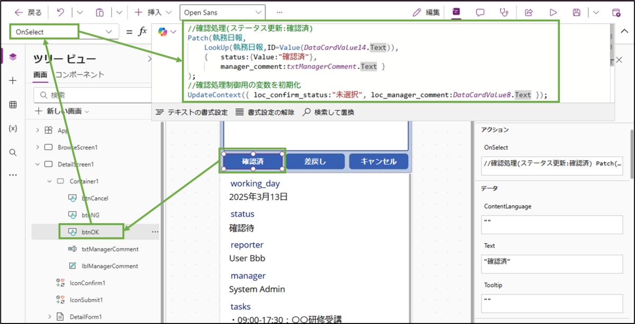This screenshot has height=324, width=635.
Task: Click the command bar overflow ellipsis
Action: coord(279,12)
